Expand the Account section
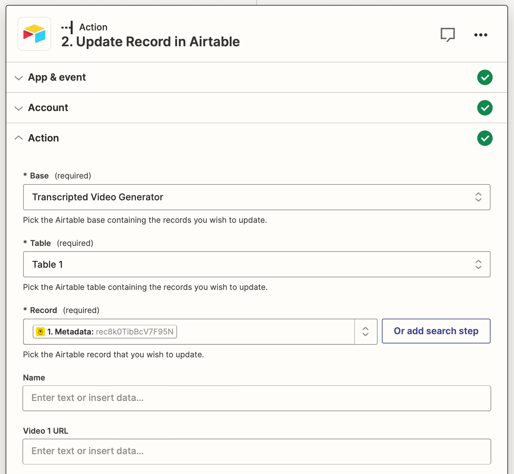Viewport: 514px width, 474px height. 18,108
